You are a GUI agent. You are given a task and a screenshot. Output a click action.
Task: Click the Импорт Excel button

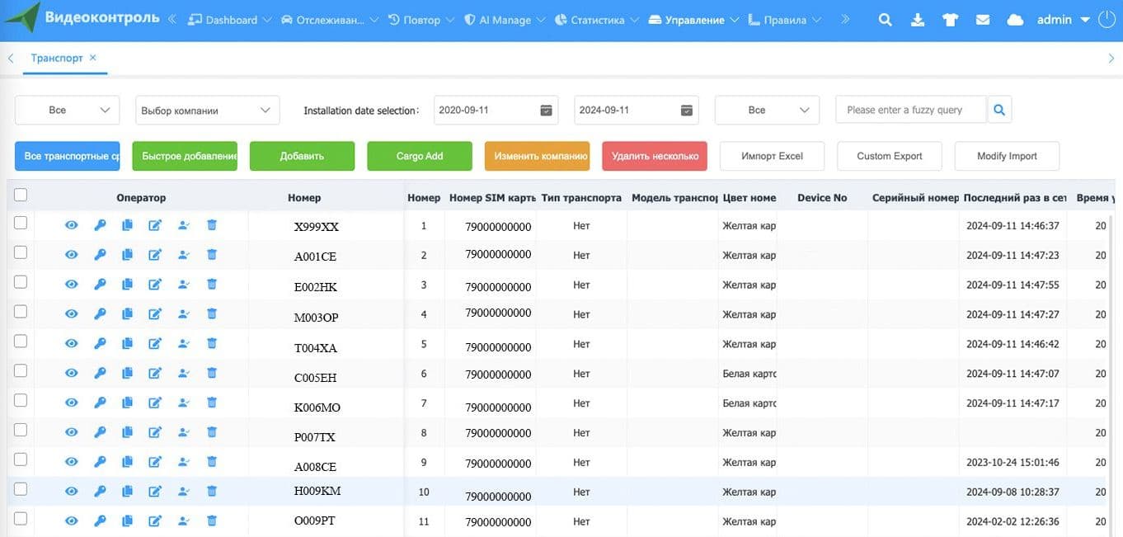[772, 156]
